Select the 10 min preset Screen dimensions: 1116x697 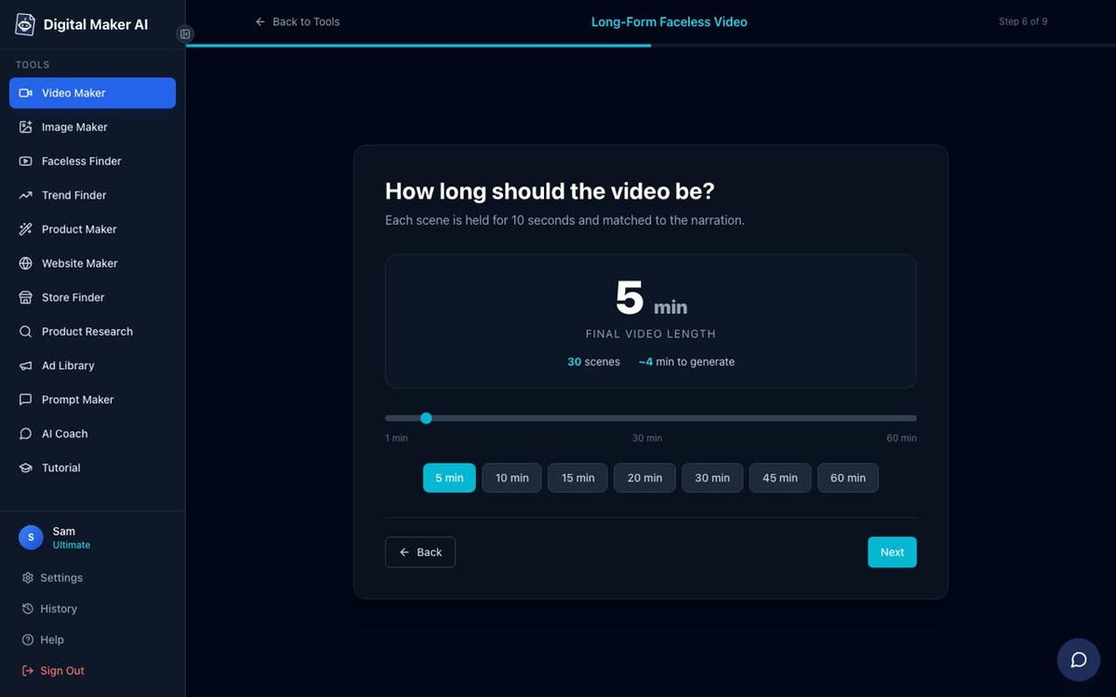coord(511,478)
